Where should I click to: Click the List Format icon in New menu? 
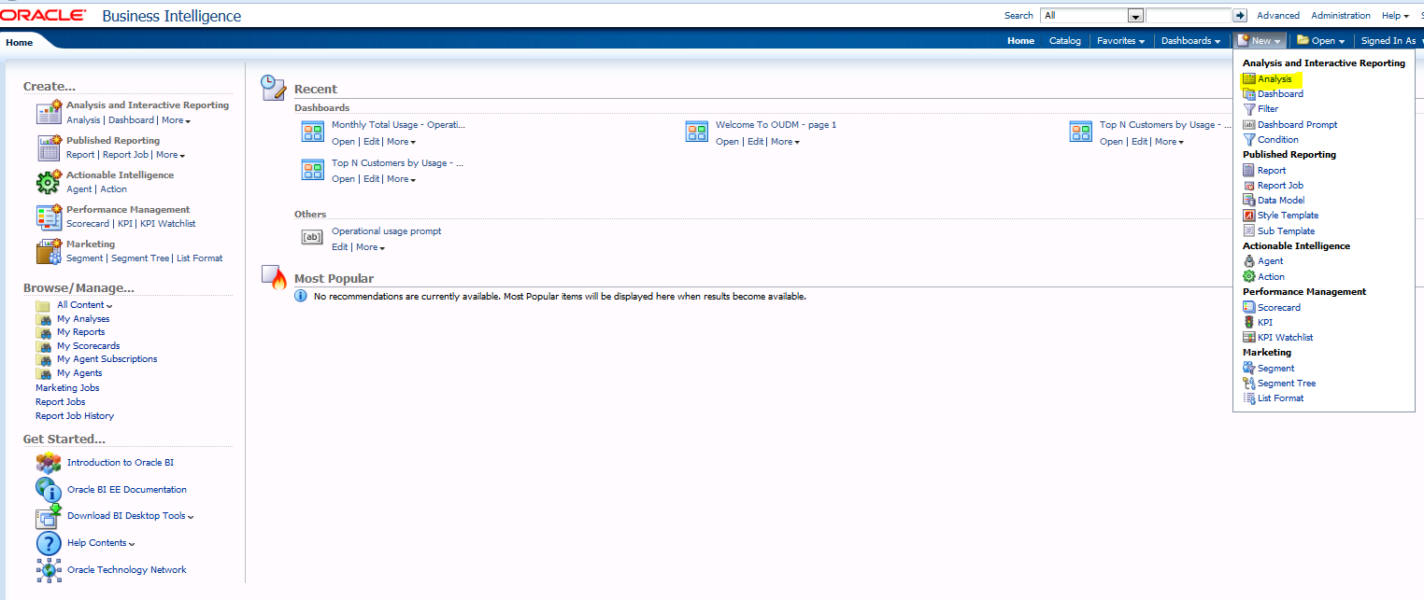click(1249, 398)
